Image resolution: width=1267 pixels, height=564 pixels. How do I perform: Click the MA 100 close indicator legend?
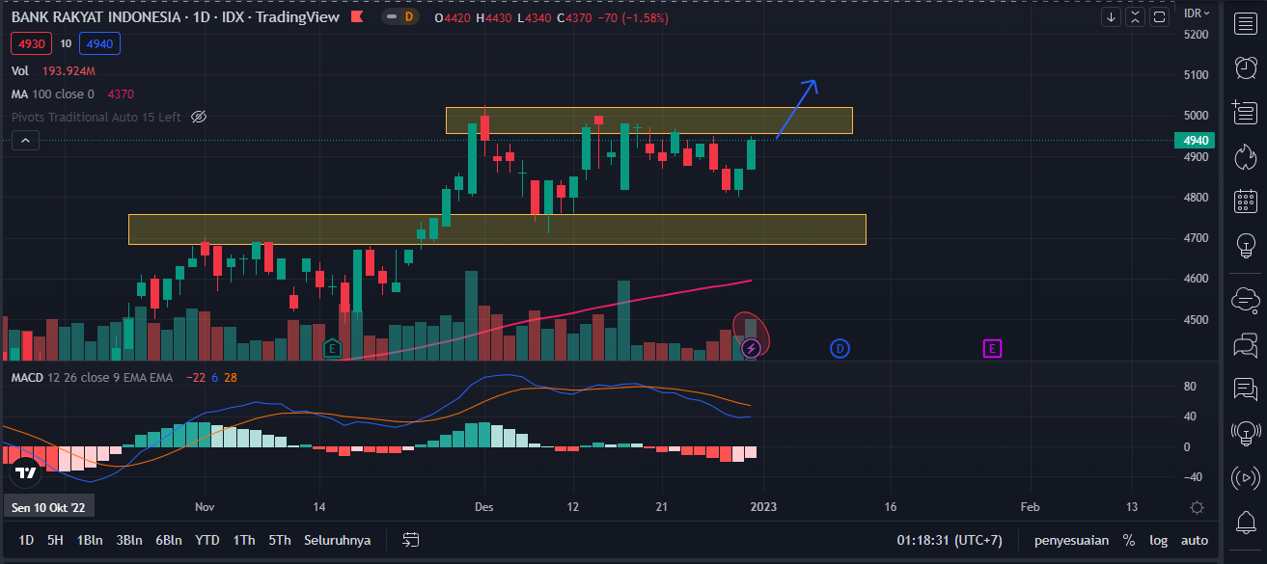click(x=52, y=94)
